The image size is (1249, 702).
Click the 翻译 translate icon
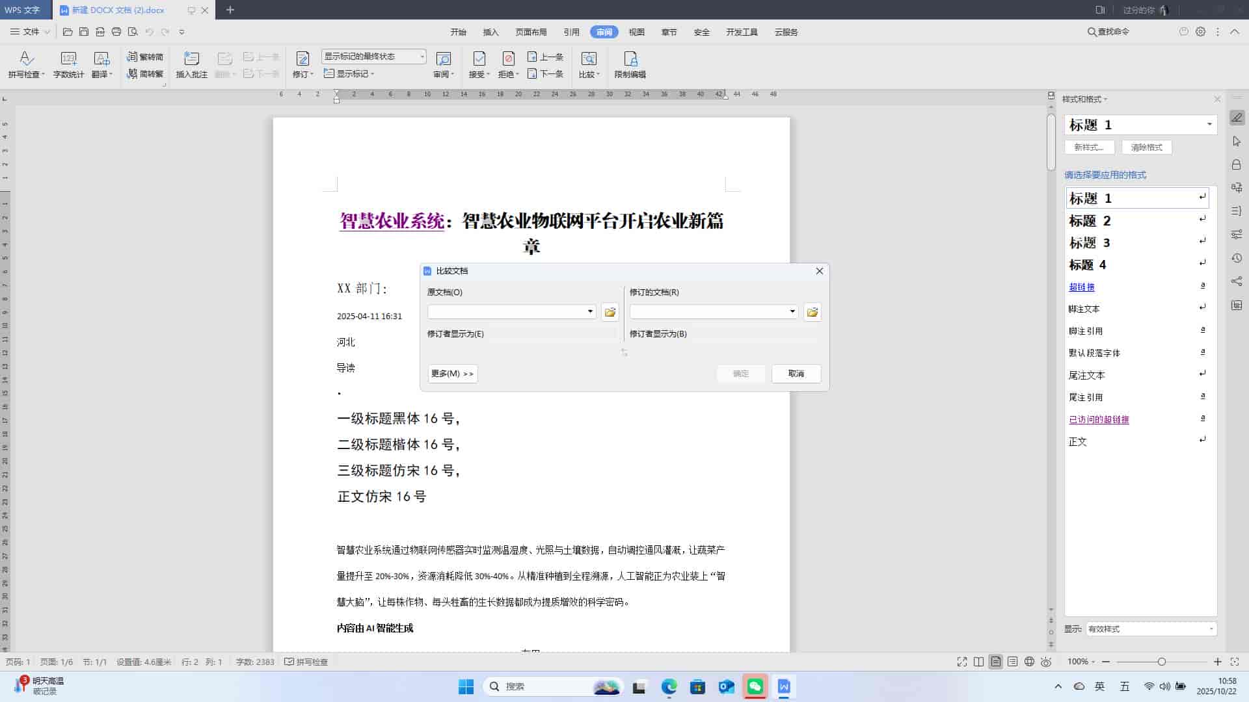tap(101, 59)
